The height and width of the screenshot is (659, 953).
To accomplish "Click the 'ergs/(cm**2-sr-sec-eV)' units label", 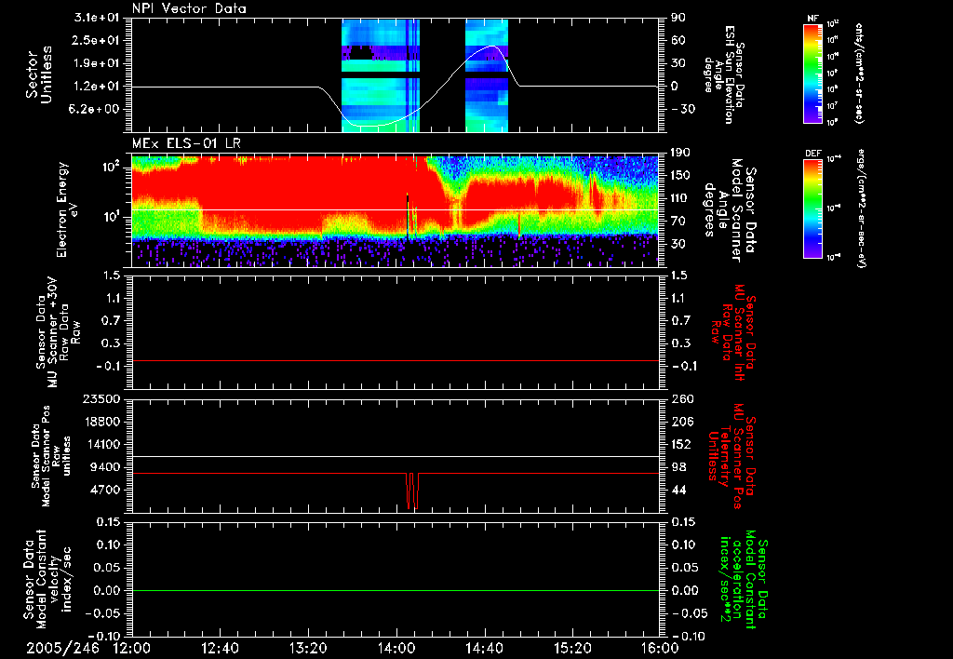I will coord(862,208).
